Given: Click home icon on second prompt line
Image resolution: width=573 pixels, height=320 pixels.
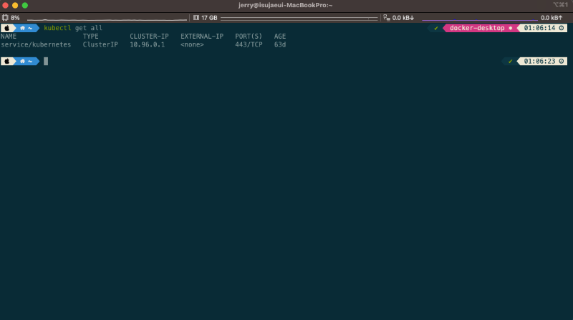Looking at the screenshot, I should tap(22, 61).
